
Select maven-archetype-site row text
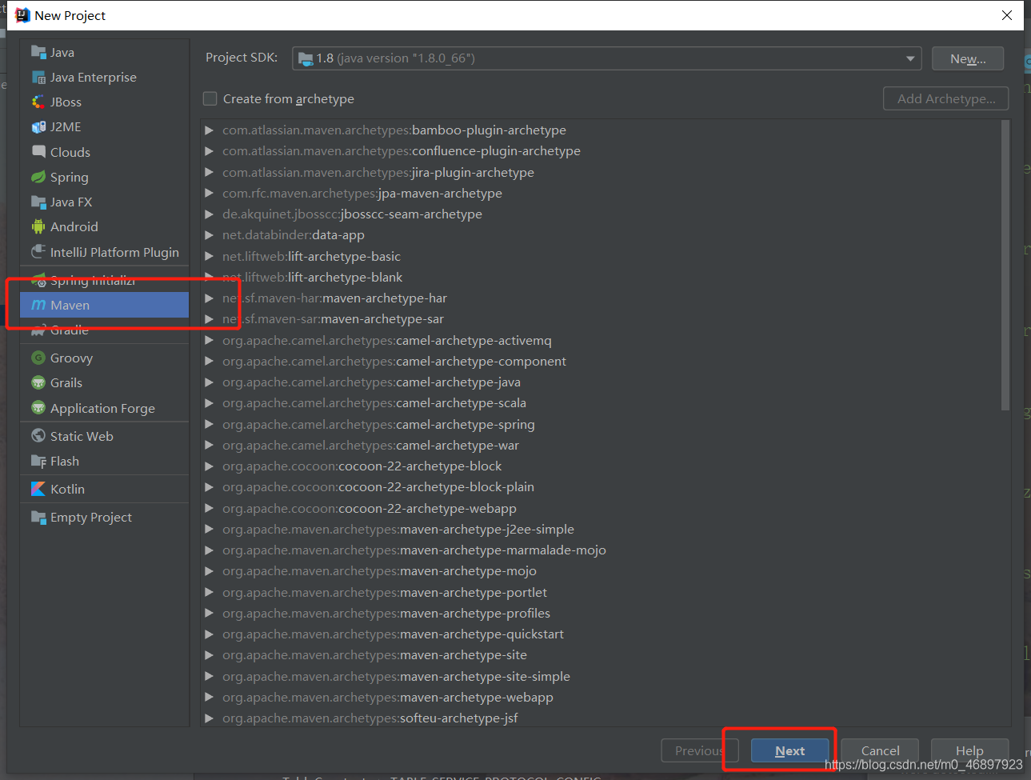(374, 654)
